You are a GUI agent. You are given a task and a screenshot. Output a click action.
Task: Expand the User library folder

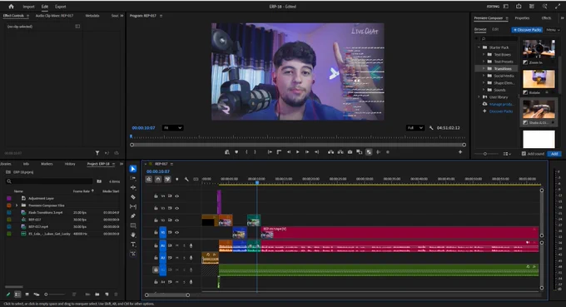(479, 97)
